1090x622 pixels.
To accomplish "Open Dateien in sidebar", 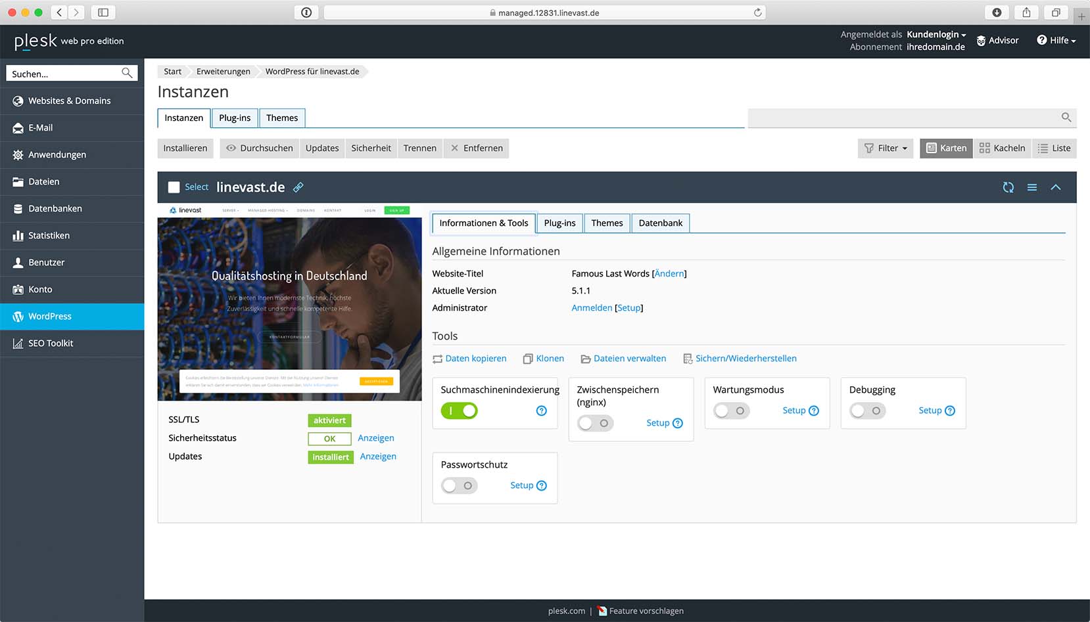I will click(72, 182).
